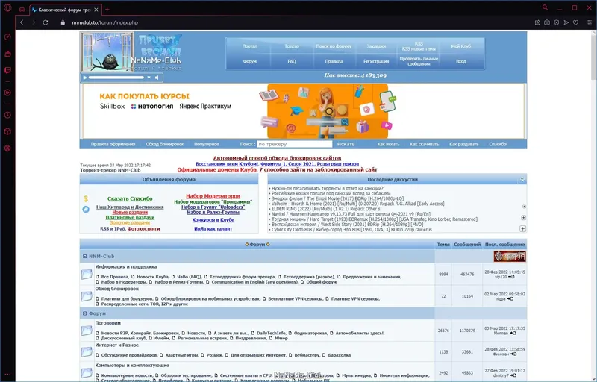
Task: Open Платные VPN сервисы subforum
Action: (x=355, y=298)
